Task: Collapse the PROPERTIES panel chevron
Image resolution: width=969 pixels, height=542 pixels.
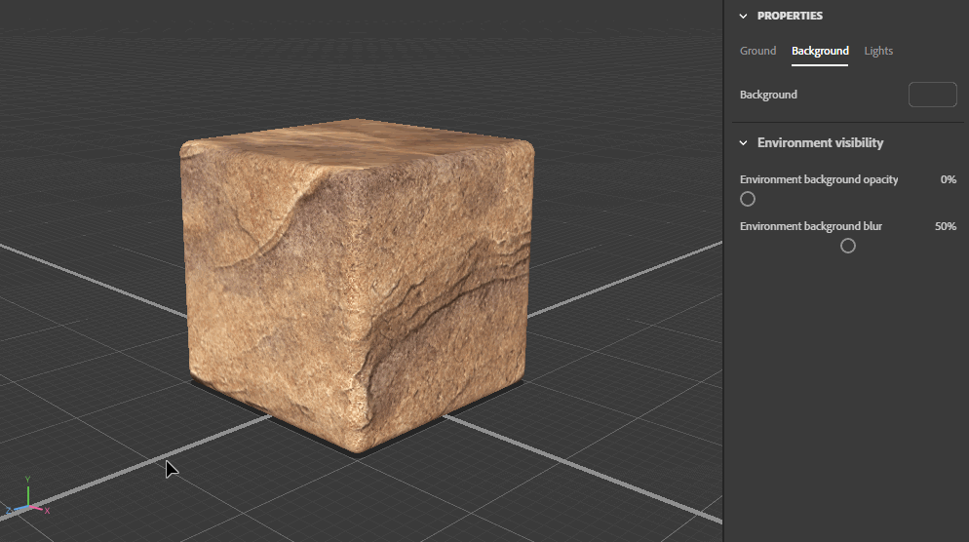Action: [x=744, y=16]
